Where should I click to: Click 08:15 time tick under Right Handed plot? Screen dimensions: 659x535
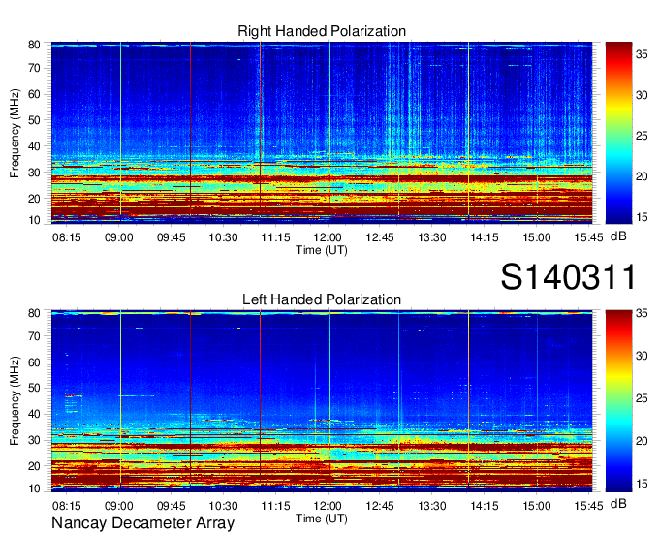(67, 237)
